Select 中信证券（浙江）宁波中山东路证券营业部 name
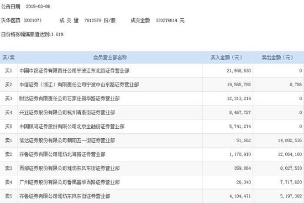This screenshot has width=304, height=204. click(x=79, y=85)
